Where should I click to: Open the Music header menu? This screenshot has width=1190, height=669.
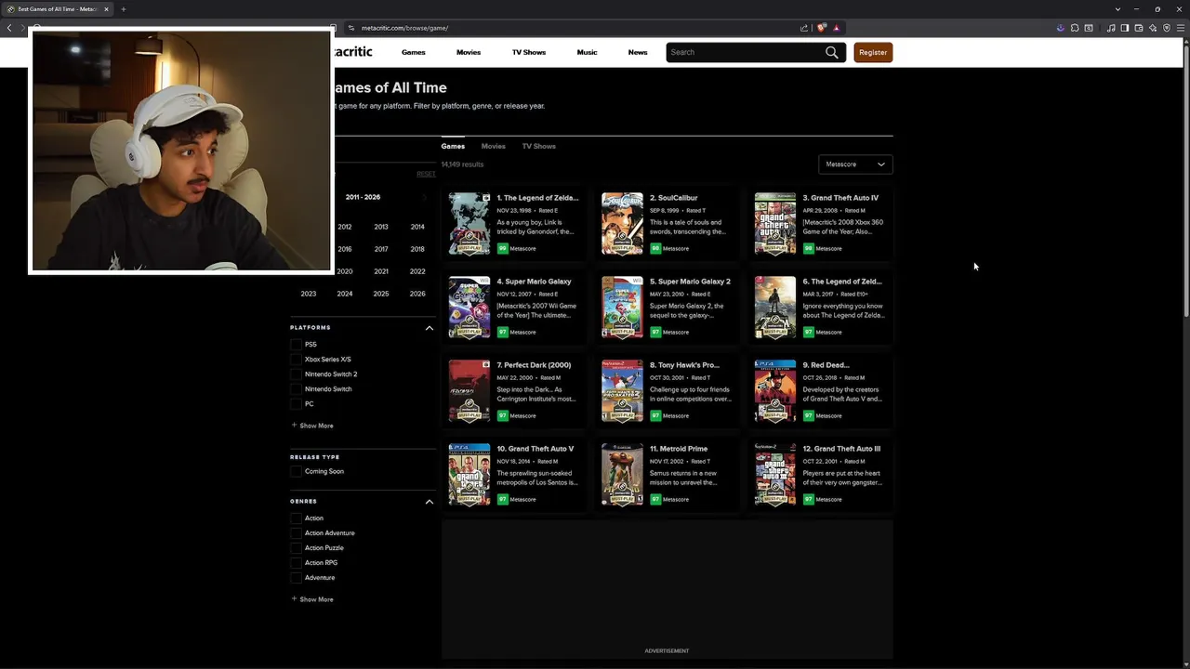coord(587,52)
